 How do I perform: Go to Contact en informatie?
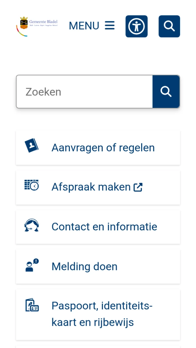pyautogui.click(x=104, y=227)
